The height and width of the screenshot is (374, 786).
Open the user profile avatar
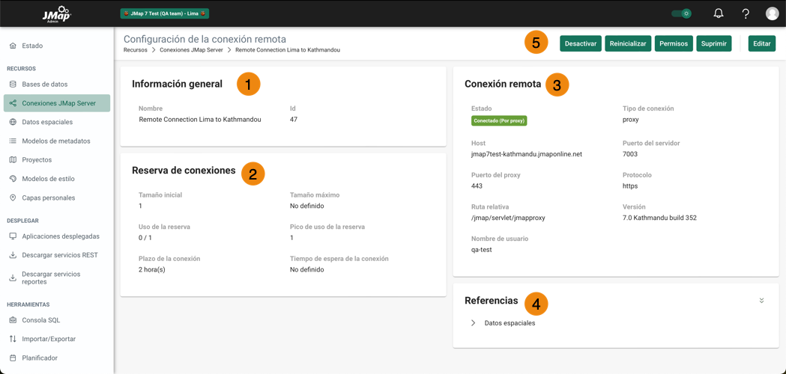[x=772, y=13]
